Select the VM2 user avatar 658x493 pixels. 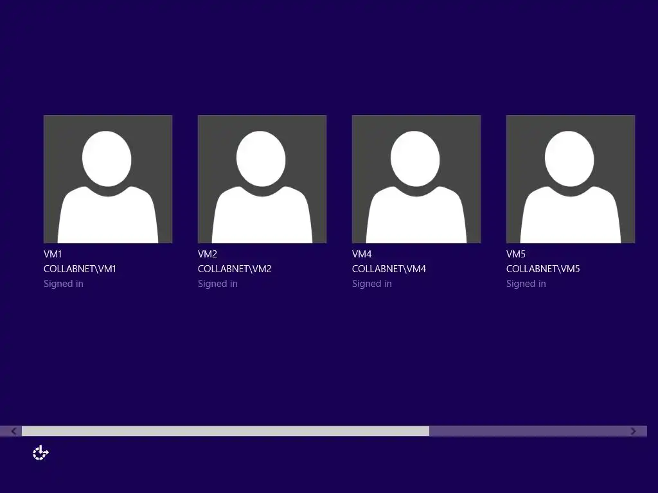pyautogui.click(x=262, y=179)
